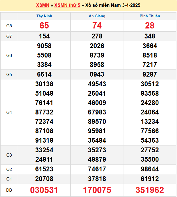The image size is (177, 197).
Task: Open the Tây Ninh province link
Action: (44, 16)
